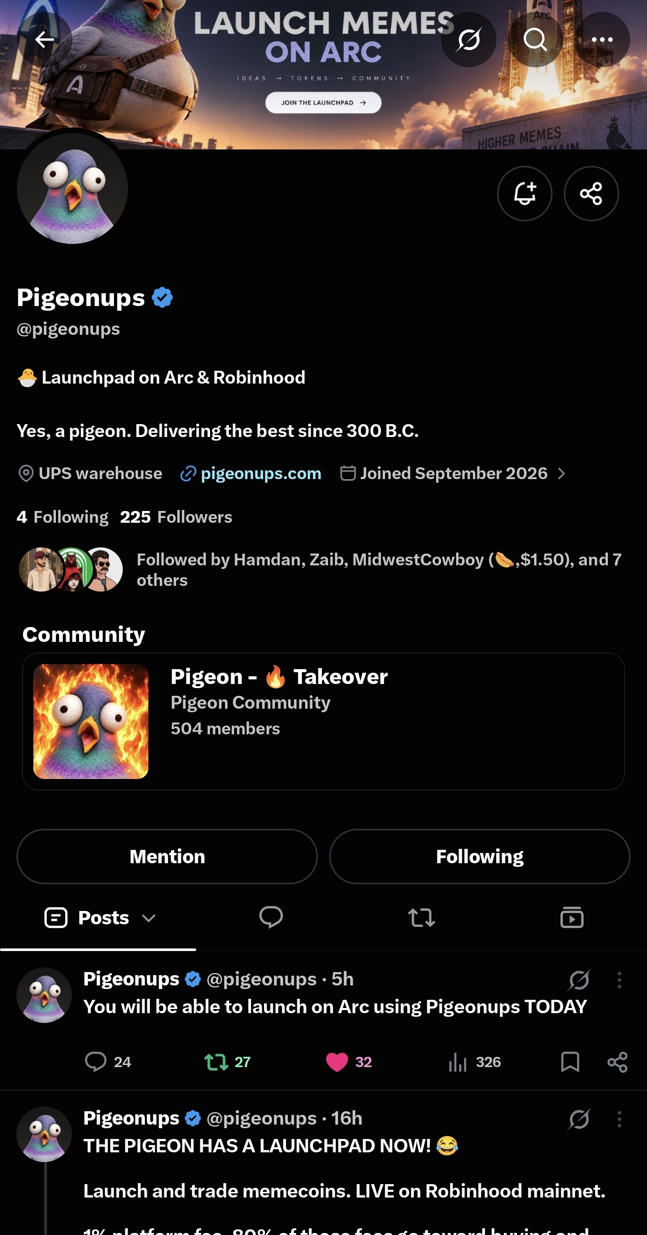
Task: Click the Mention button
Action: (x=167, y=857)
